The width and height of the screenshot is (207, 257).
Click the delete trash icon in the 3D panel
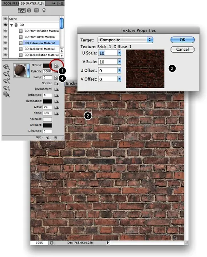56,138
